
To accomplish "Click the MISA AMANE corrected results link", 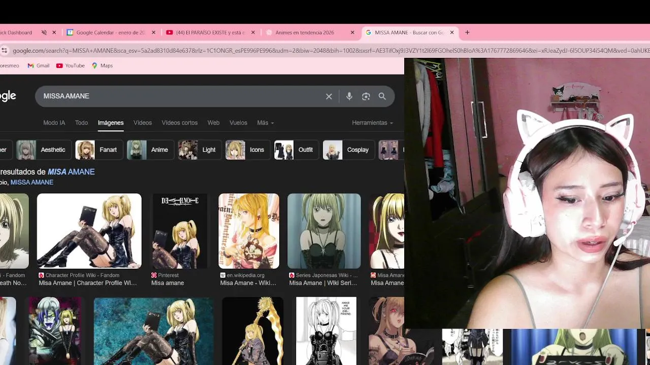I will pyautogui.click(x=71, y=172).
